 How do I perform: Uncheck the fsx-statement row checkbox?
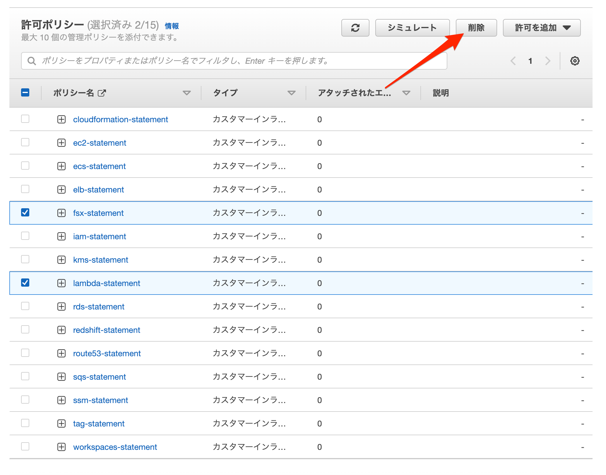[25, 212]
